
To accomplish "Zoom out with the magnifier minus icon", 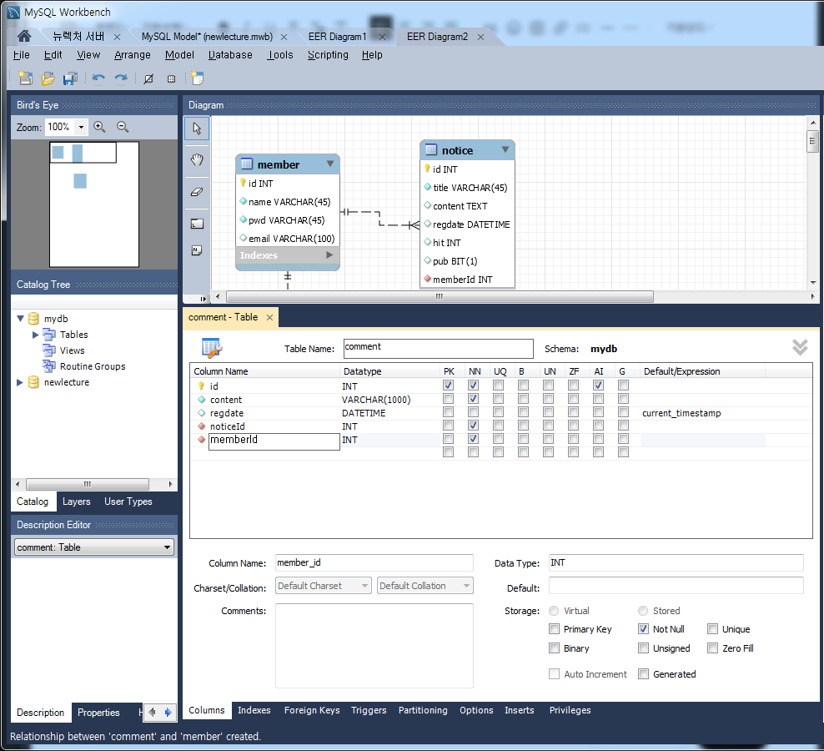I will [x=123, y=127].
